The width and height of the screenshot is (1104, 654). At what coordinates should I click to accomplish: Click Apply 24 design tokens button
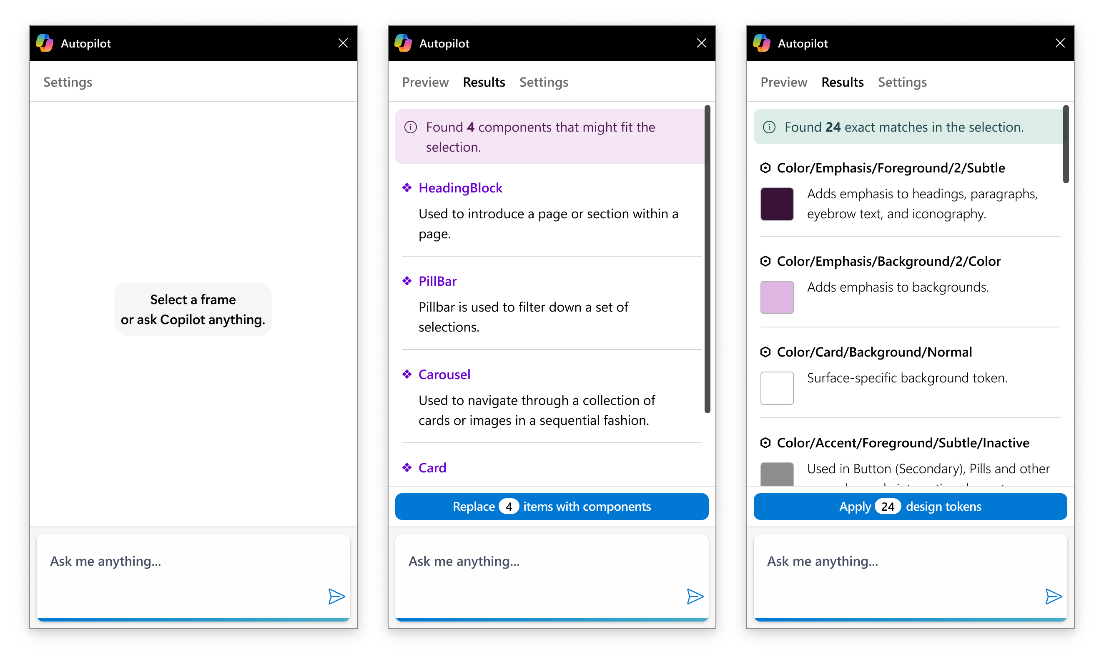coord(911,507)
